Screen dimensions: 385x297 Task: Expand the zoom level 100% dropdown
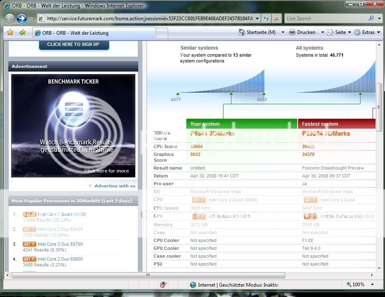(373, 285)
